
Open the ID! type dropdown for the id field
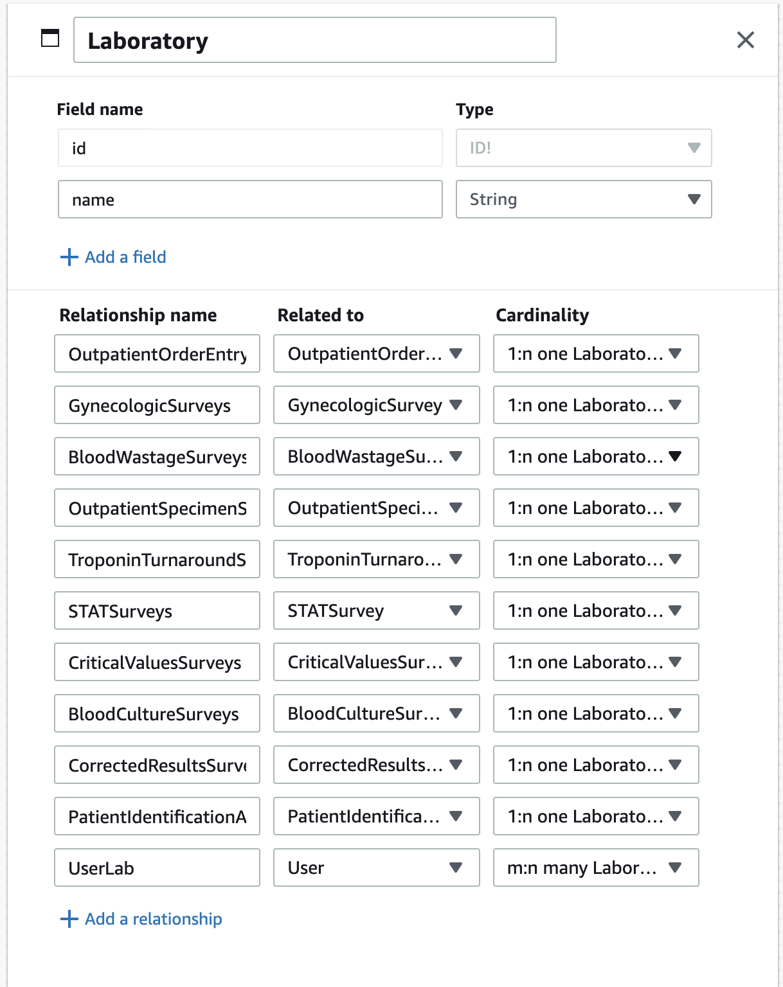[x=584, y=148]
